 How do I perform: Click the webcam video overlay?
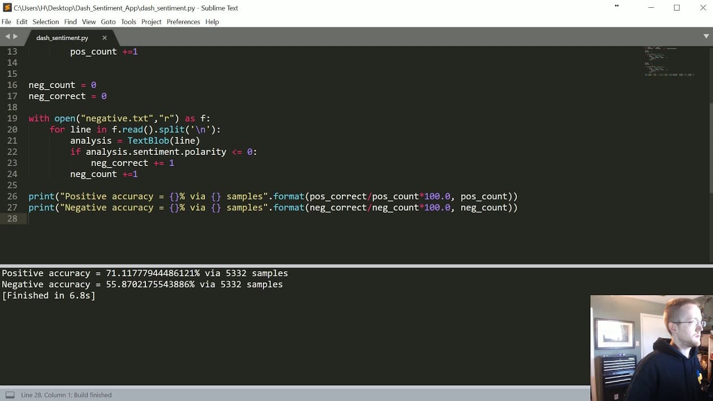click(x=652, y=348)
